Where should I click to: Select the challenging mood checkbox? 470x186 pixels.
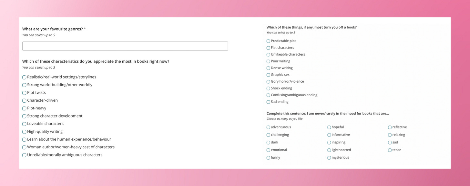pyautogui.click(x=268, y=135)
